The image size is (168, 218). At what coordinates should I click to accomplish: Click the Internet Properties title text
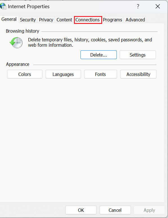point(29,6)
